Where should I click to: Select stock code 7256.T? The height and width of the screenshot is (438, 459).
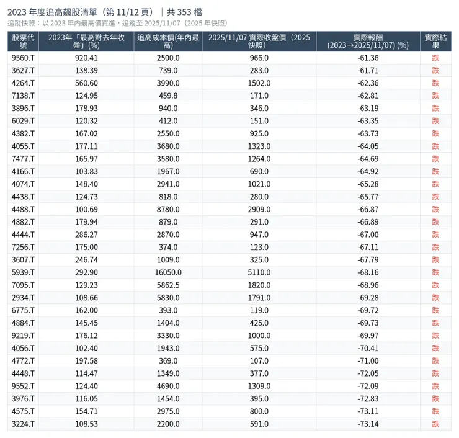pyautogui.click(x=23, y=248)
